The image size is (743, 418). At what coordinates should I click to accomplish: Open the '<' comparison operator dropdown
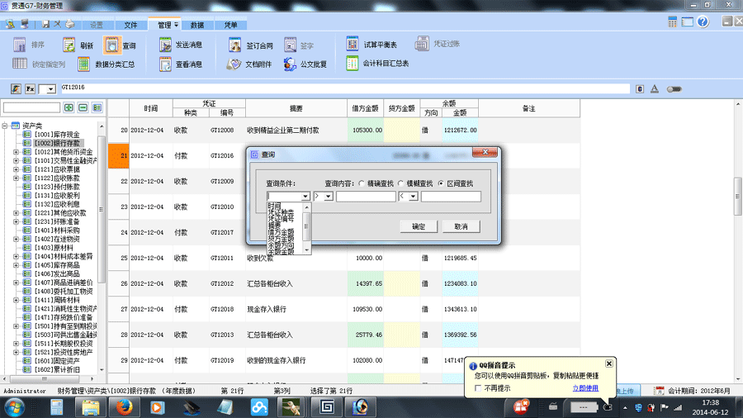click(x=413, y=197)
